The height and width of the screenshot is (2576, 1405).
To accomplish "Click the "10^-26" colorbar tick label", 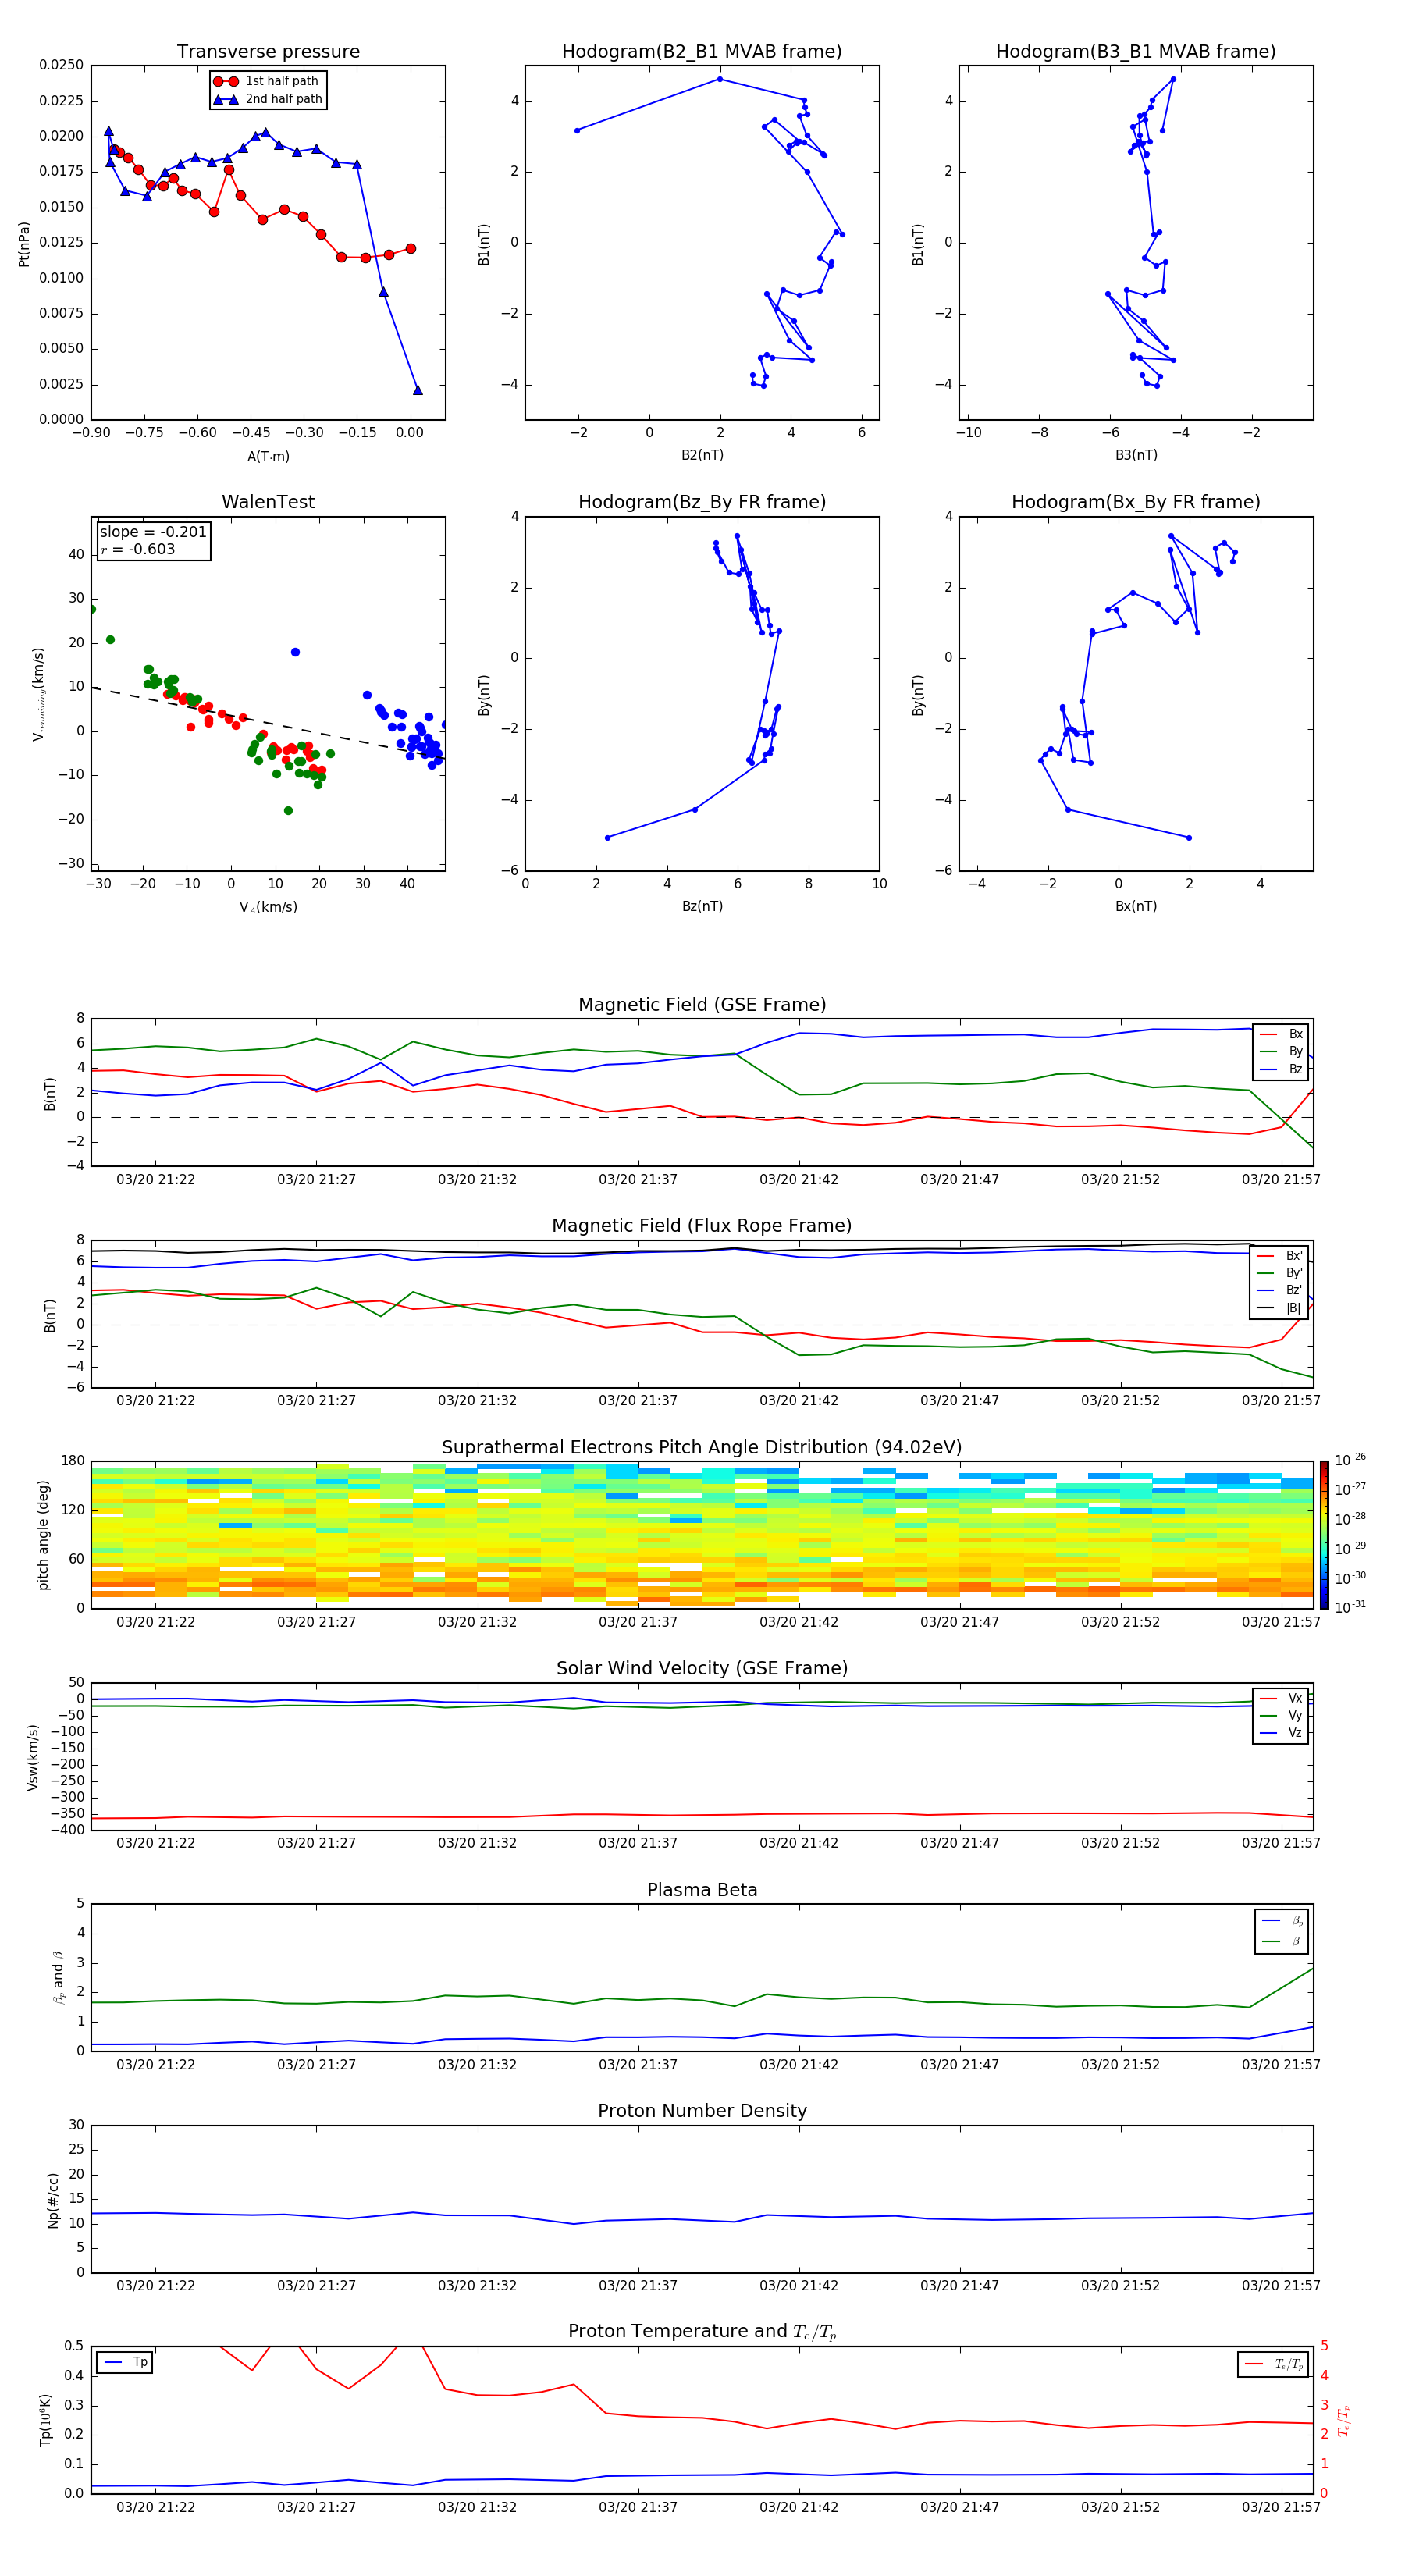I will point(1350,1460).
